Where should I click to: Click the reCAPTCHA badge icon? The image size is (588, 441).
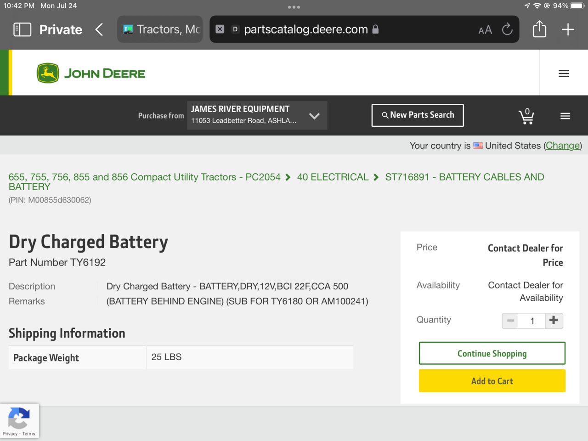[19, 417]
